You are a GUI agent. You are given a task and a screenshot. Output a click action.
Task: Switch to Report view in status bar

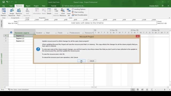tap(152, 90)
